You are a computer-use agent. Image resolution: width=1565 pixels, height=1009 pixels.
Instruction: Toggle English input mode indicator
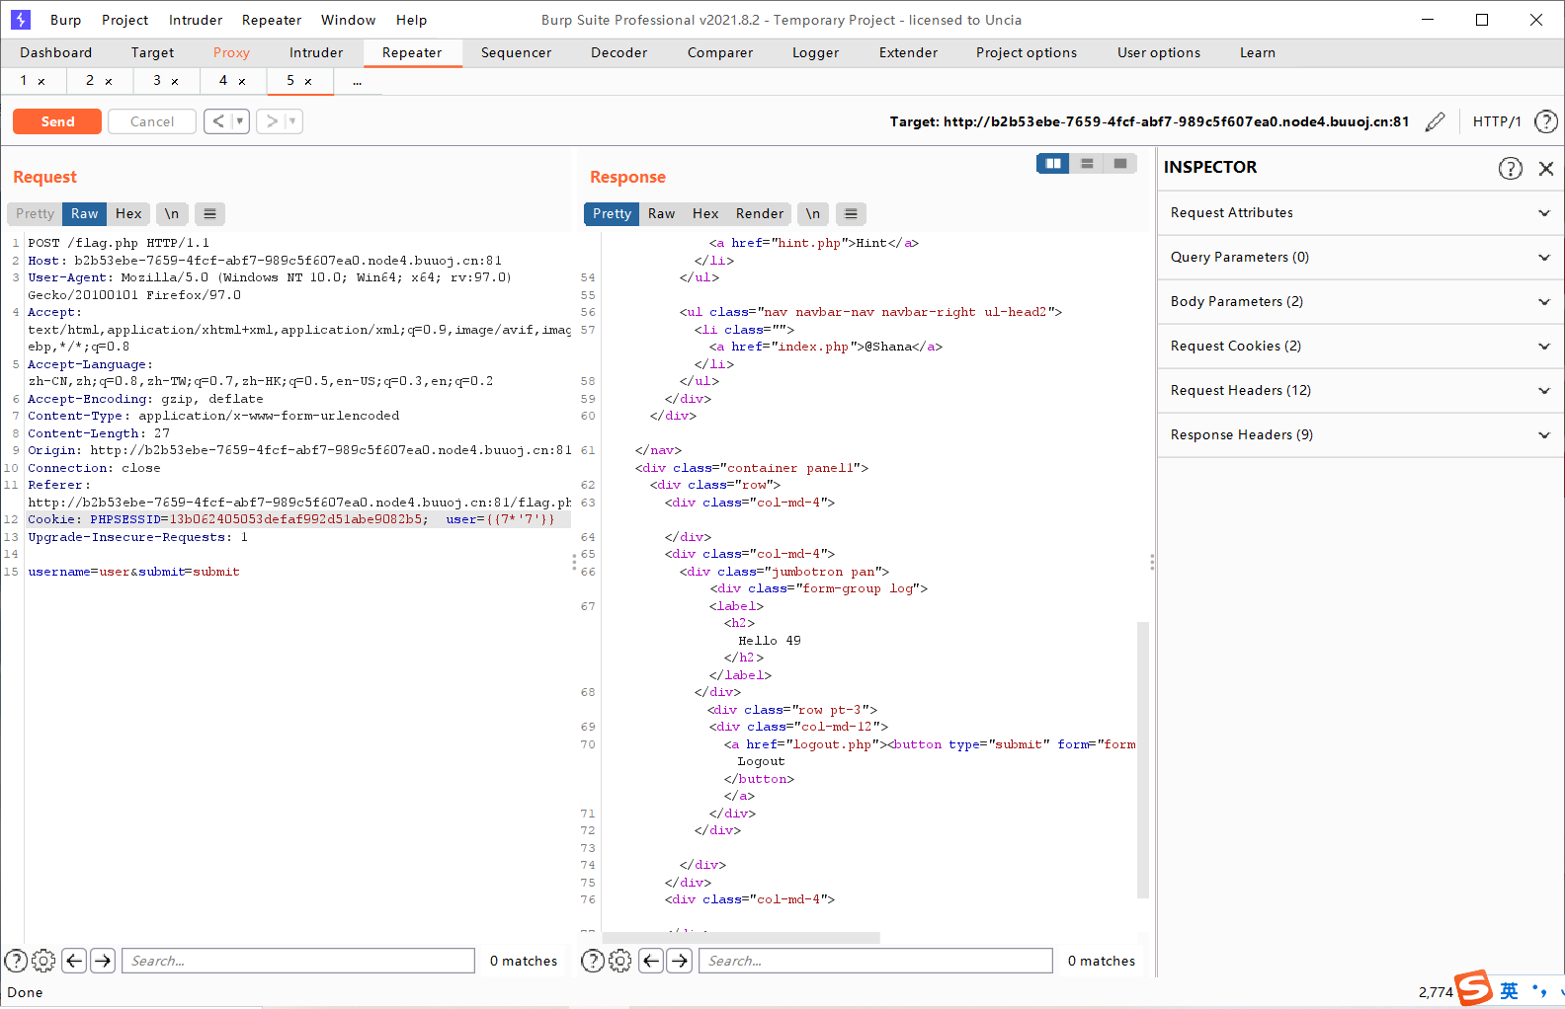[x=1509, y=990]
